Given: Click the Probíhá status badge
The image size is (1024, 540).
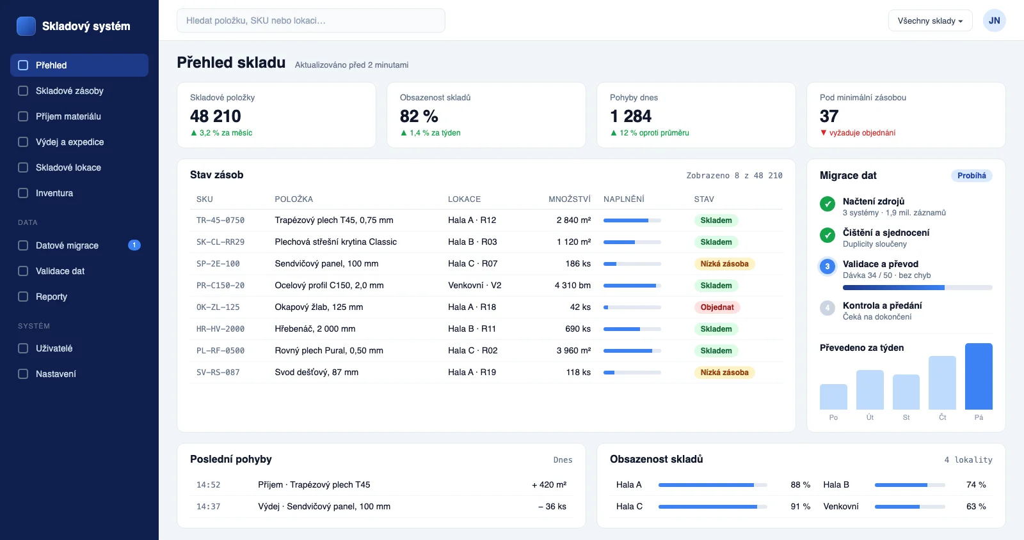Looking at the screenshot, I should click(972, 176).
